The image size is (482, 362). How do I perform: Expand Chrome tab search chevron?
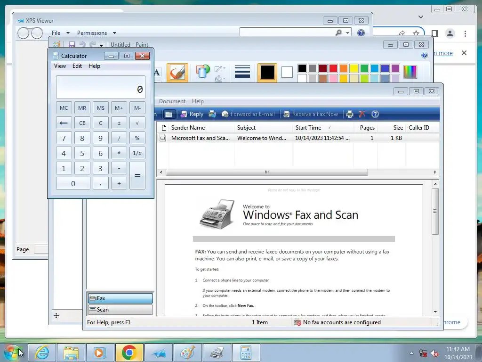[x=421, y=17]
